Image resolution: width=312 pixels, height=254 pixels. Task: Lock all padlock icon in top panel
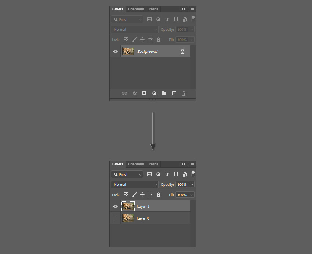pyautogui.click(x=159, y=40)
